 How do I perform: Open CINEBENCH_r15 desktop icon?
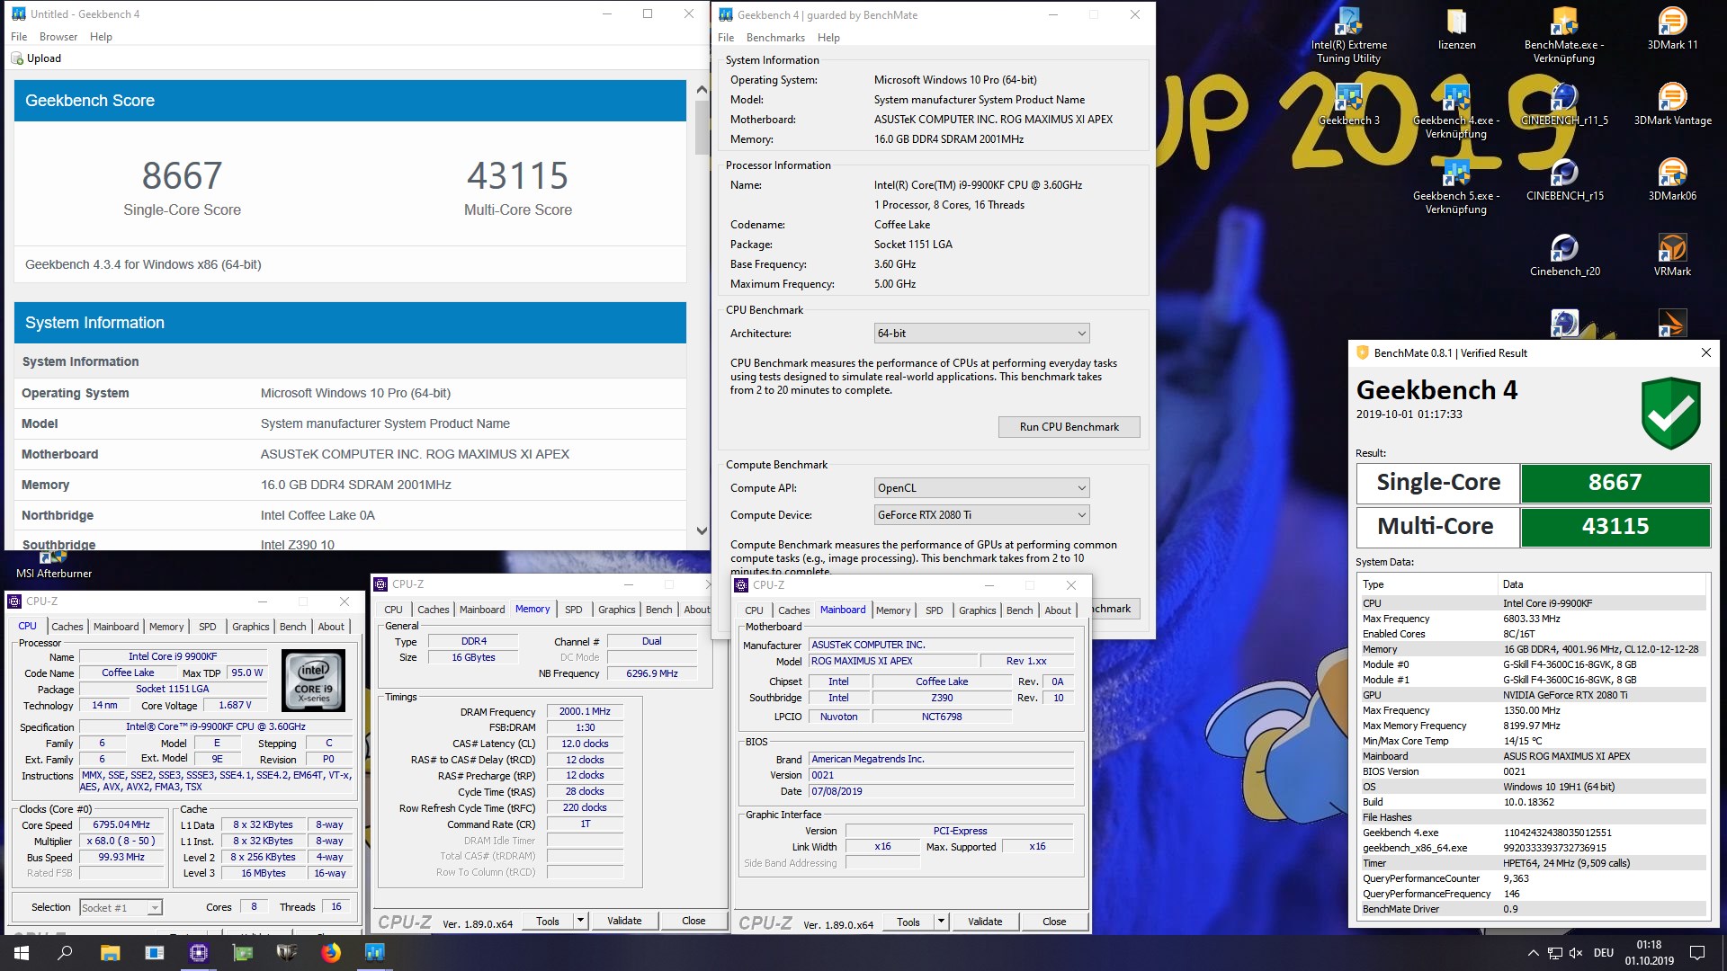click(1564, 180)
